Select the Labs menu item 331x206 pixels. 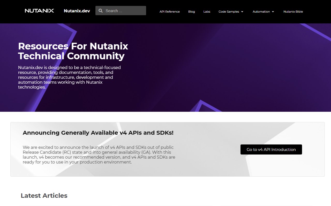click(x=207, y=12)
